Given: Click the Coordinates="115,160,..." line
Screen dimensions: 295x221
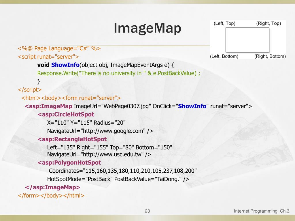Looking at the screenshot, I should point(123,171).
